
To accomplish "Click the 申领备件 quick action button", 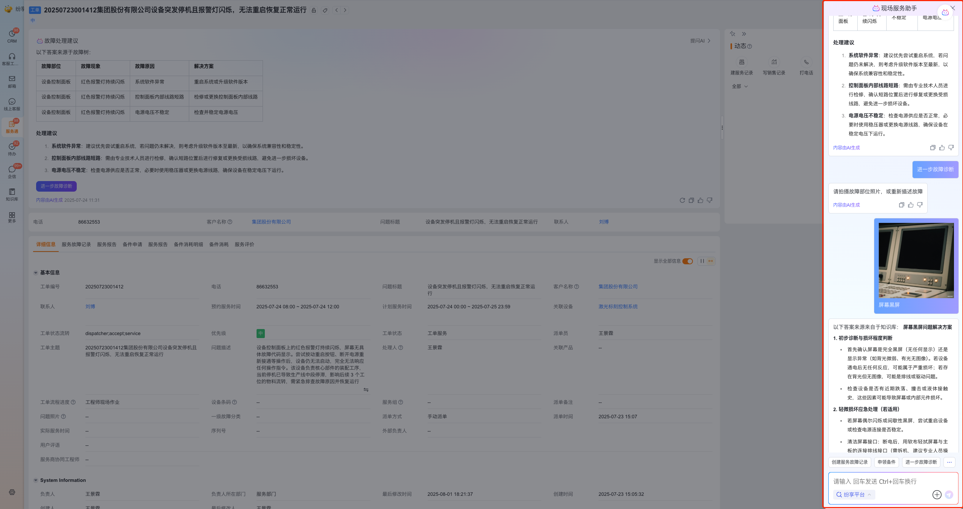I will click(x=886, y=462).
